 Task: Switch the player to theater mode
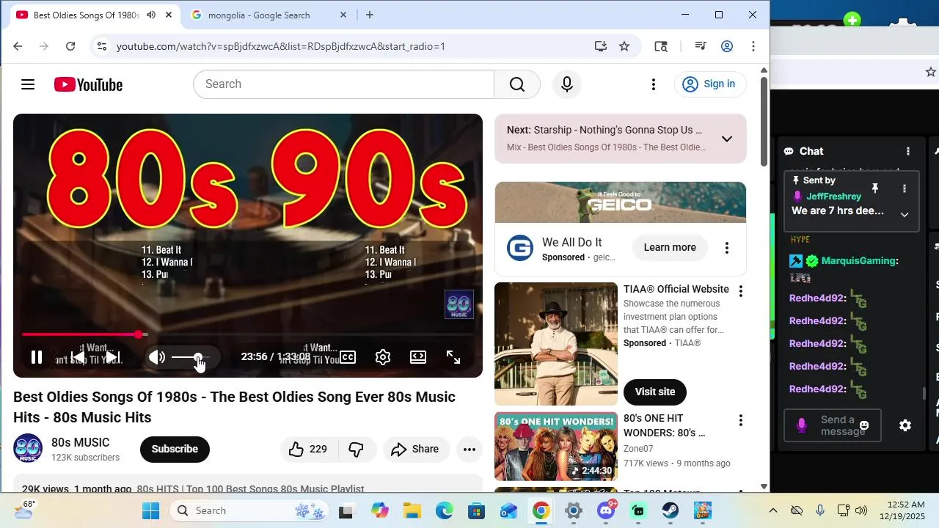coord(418,357)
